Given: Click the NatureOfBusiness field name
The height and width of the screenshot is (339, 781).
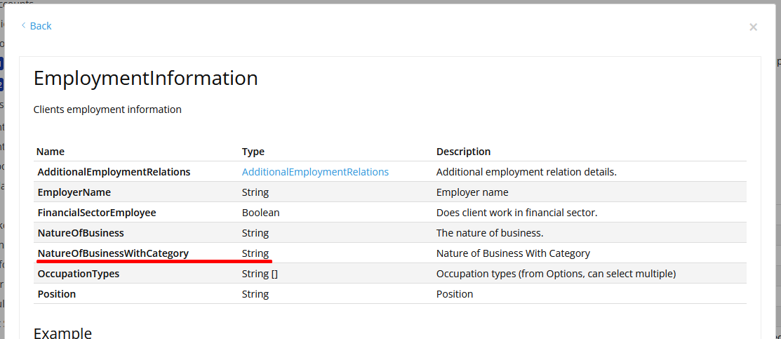Looking at the screenshot, I should [81, 233].
